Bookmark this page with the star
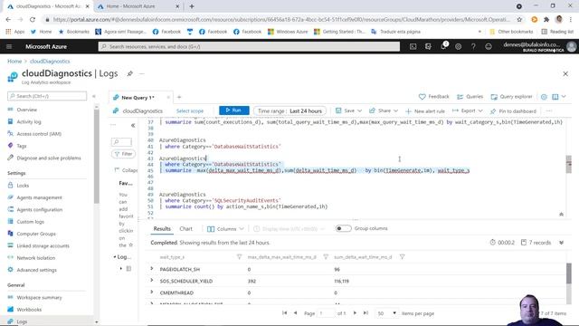The image size is (579, 326). (519, 20)
